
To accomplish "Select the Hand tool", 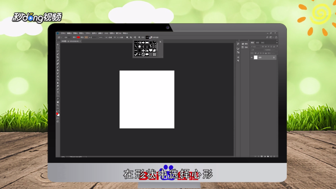I will coord(58,102).
